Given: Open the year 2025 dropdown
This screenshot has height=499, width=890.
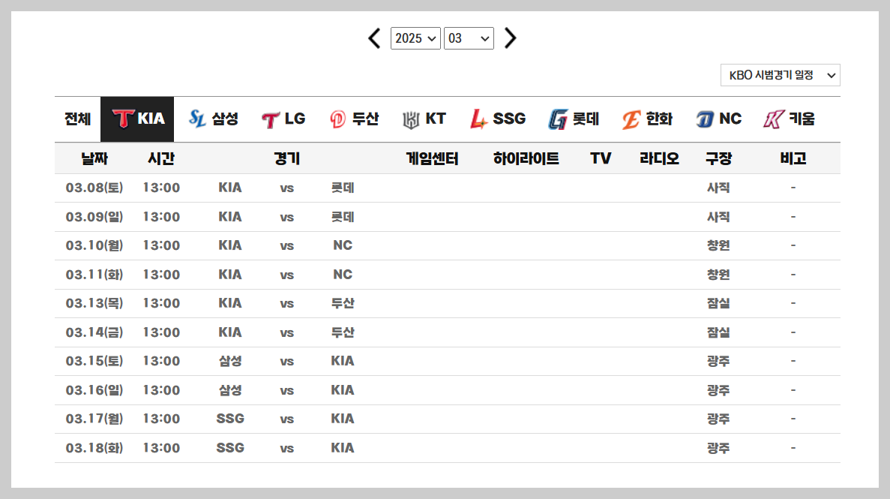Looking at the screenshot, I should pyautogui.click(x=415, y=38).
